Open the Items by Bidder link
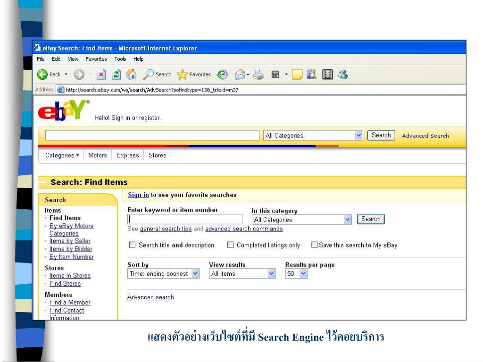The height and width of the screenshot is (362, 483). point(71,249)
